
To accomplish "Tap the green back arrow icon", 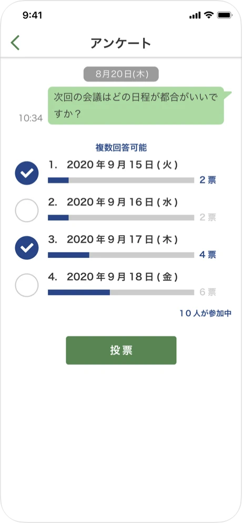I will coord(15,43).
